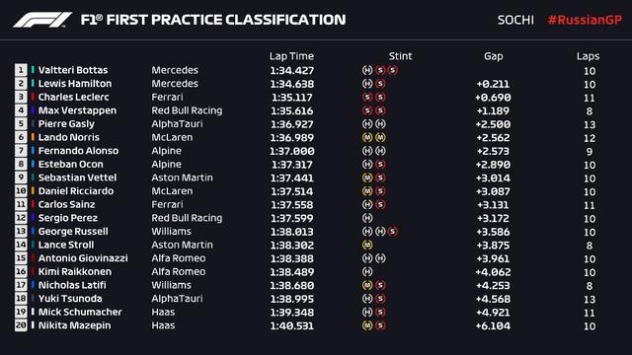The height and width of the screenshot is (355, 632).
Task: Click the hard tyre icon for Sergio Perez
Action: pyautogui.click(x=367, y=218)
